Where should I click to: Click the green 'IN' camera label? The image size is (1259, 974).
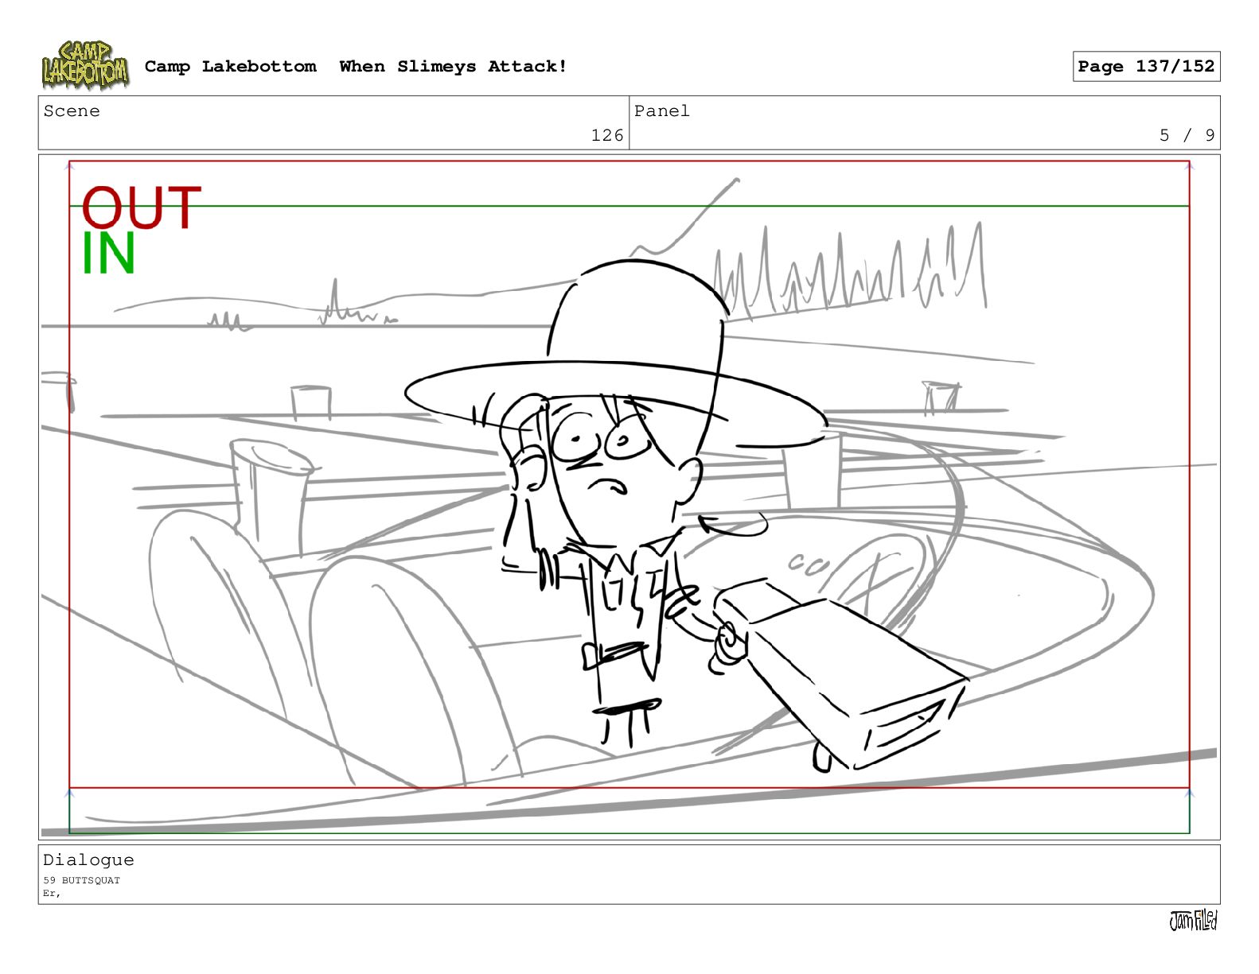pyautogui.click(x=109, y=254)
